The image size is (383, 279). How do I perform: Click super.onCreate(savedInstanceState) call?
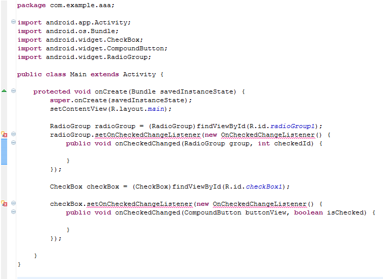coord(121,101)
